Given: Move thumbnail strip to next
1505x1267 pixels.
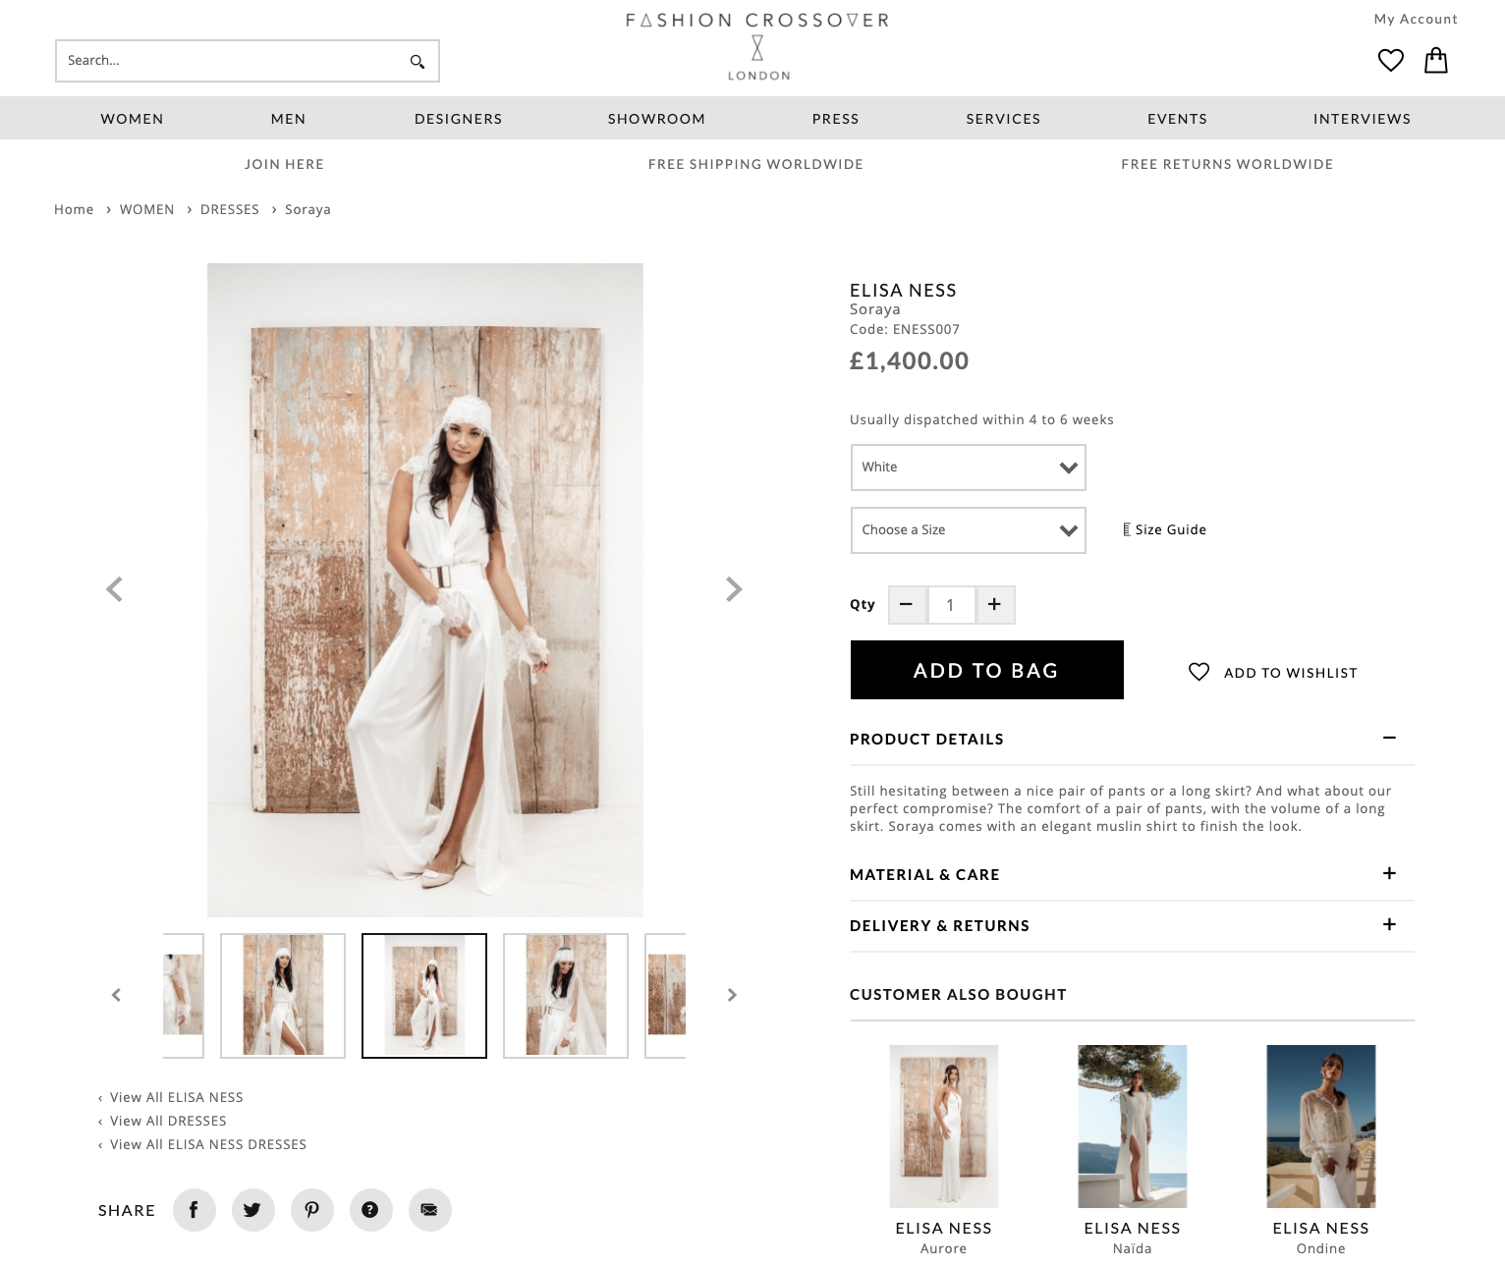Looking at the screenshot, I should click(732, 995).
